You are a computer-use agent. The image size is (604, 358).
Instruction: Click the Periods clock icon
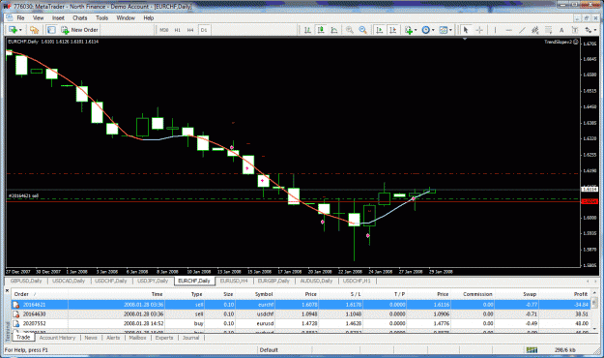coord(425,30)
